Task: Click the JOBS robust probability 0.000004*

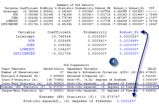Action: click(129, 45)
